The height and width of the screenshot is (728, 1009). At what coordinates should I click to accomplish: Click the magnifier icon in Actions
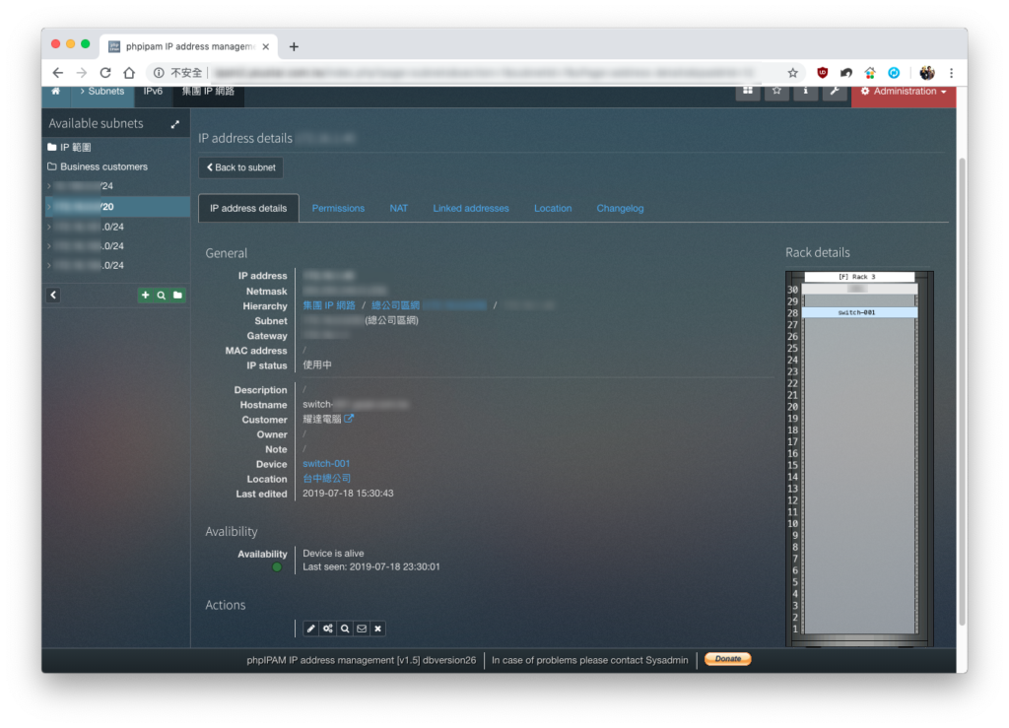pyautogui.click(x=345, y=629)
